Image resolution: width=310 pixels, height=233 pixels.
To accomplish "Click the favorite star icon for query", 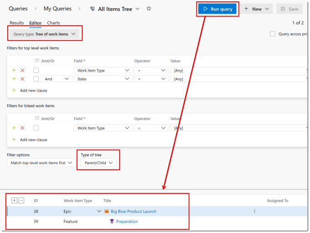I will point(149,9).
